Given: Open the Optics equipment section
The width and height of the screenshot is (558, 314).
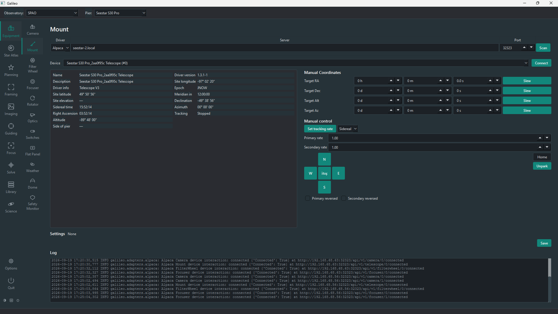Looking at the screenshot, I should point(33,117).
